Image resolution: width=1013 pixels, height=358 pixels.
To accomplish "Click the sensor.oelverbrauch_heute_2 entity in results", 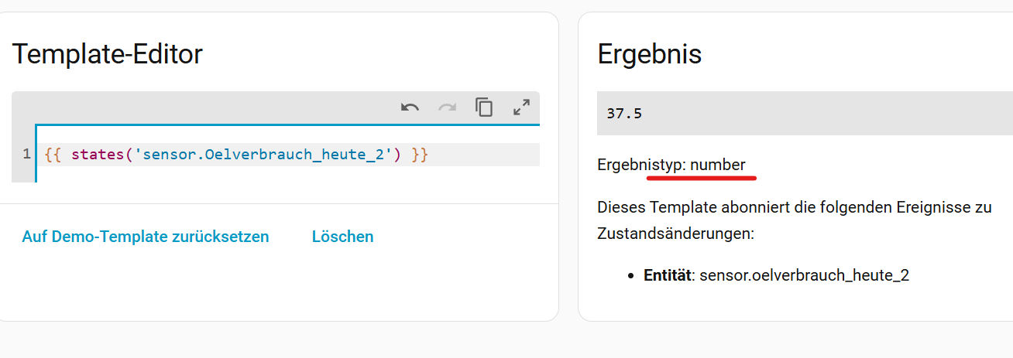I will click(x=803, y=275).
